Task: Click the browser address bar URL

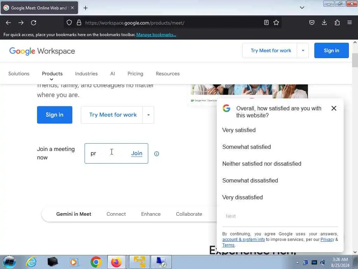Action: tap(135, 23)
